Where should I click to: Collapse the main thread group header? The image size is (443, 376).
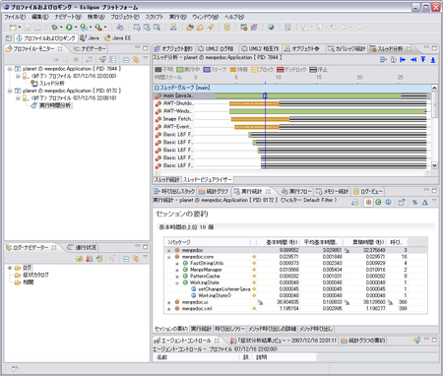(157, 88)
